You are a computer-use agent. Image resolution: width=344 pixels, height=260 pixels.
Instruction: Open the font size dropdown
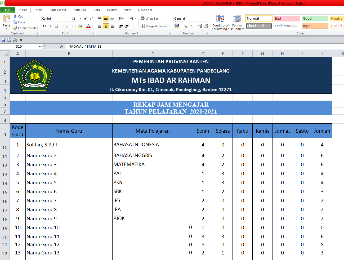pyautogui.click(x=80, y=19)
